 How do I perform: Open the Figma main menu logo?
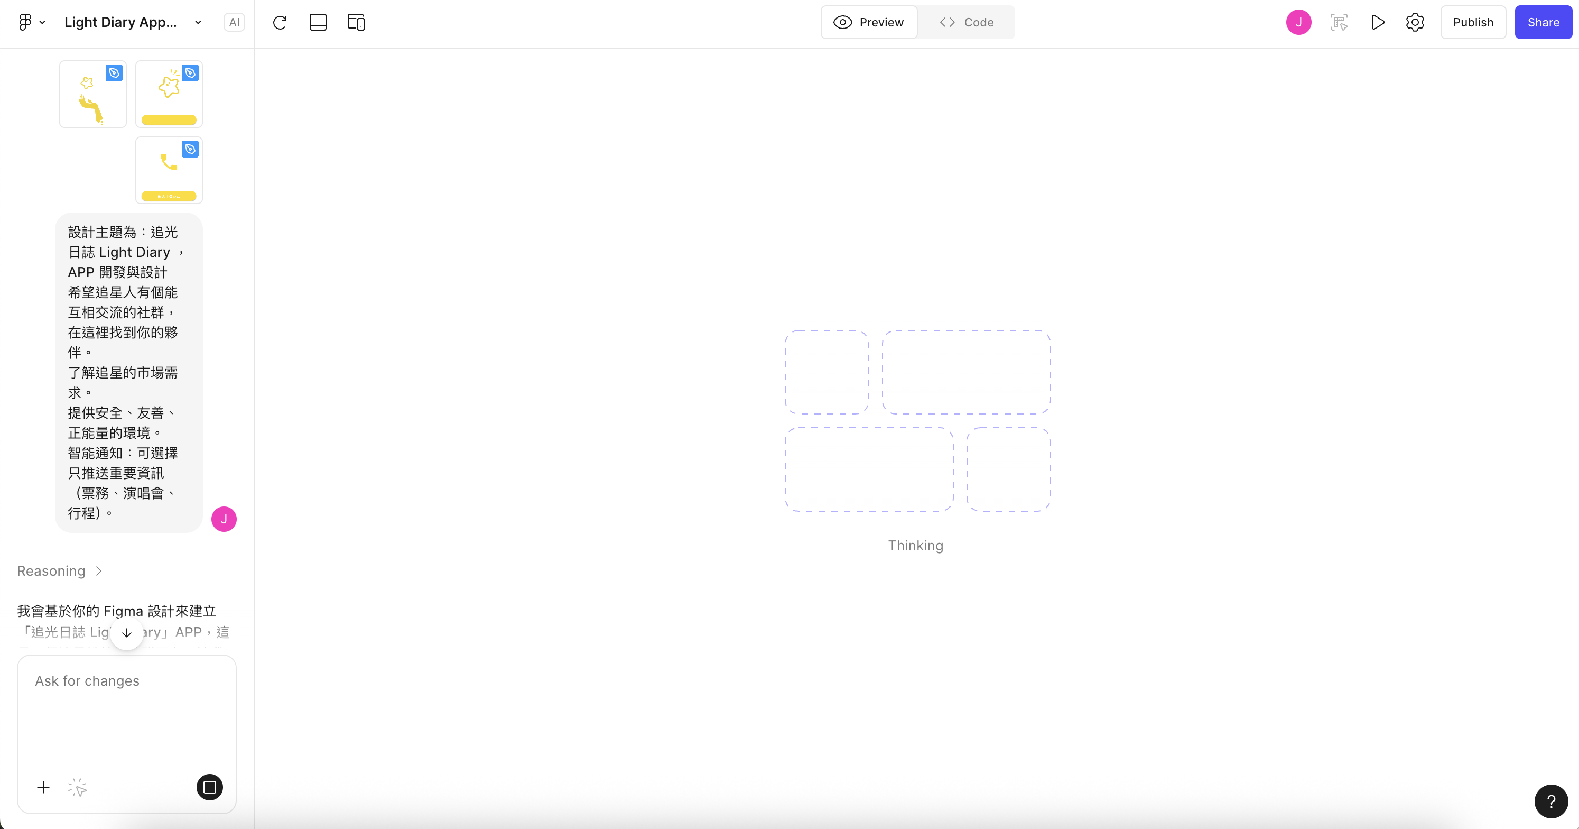(25, 23)
